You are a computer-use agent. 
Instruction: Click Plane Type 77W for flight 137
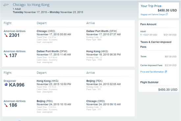[94, 60]
